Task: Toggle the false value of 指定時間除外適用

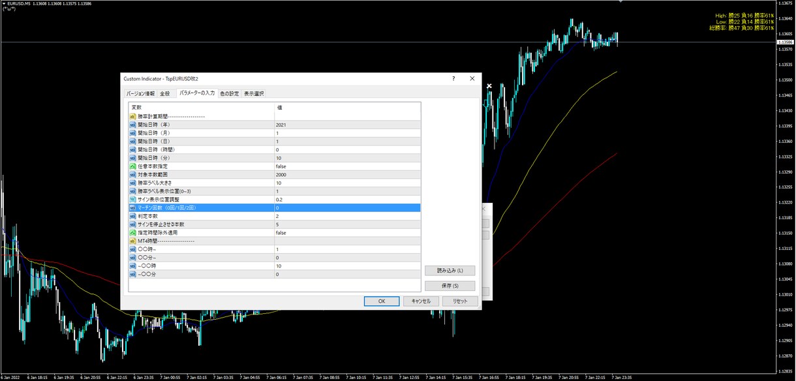Action: point(347,232)
